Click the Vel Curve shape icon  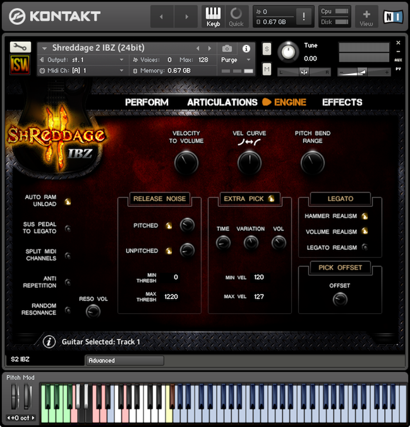click(249, 142)
